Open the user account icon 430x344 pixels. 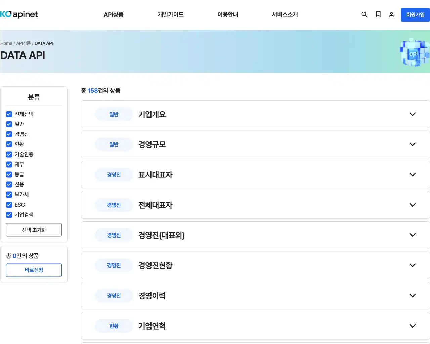(391, 14)
